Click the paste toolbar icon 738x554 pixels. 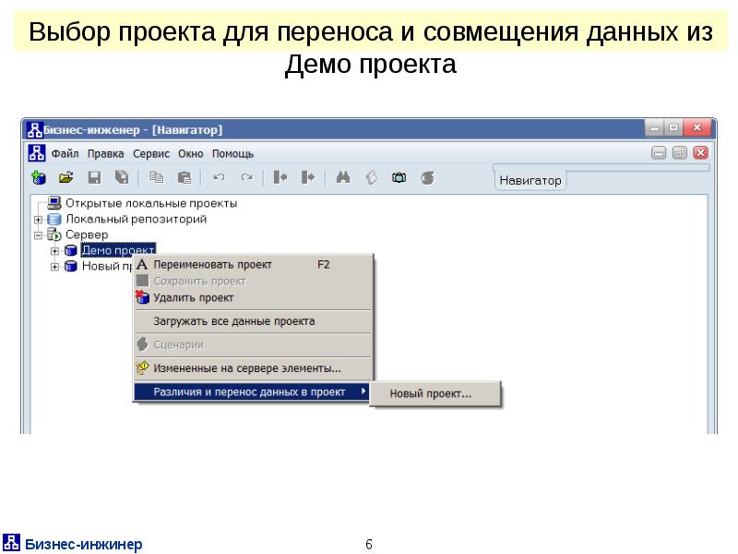point(184,177)
